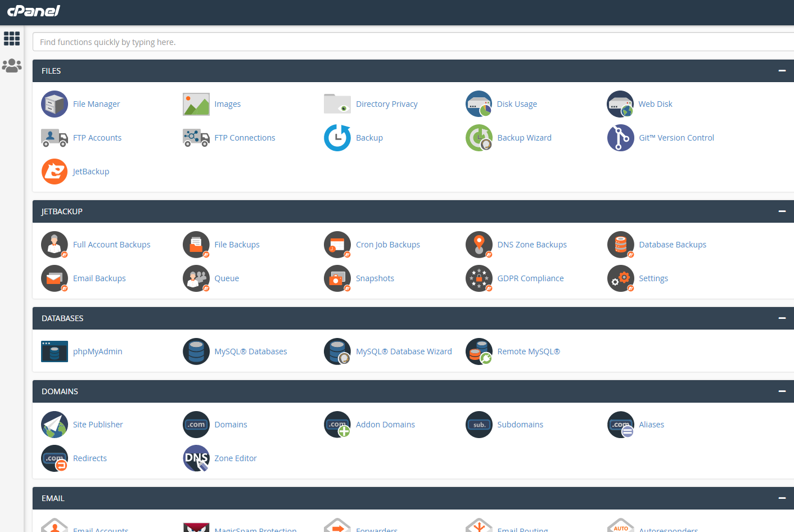Open the Backup clock icon
Viewport: 794px width, 532px height.
click(337, 138)
